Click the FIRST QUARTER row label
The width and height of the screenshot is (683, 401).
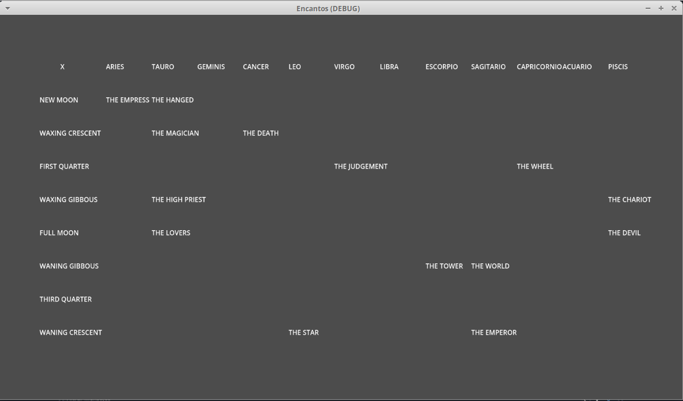coord(65,166)
